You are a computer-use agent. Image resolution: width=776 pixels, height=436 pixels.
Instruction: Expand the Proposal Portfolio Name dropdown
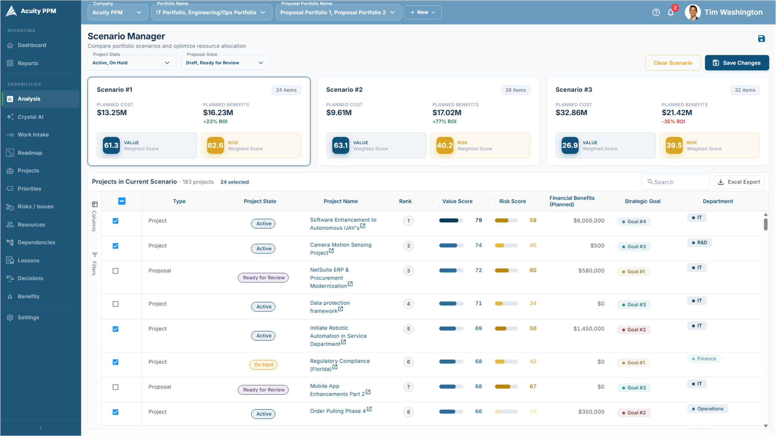pyautogui.click(x=339, y=12)
